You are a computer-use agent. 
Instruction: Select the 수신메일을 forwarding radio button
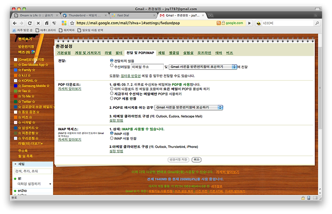(112, 66)
